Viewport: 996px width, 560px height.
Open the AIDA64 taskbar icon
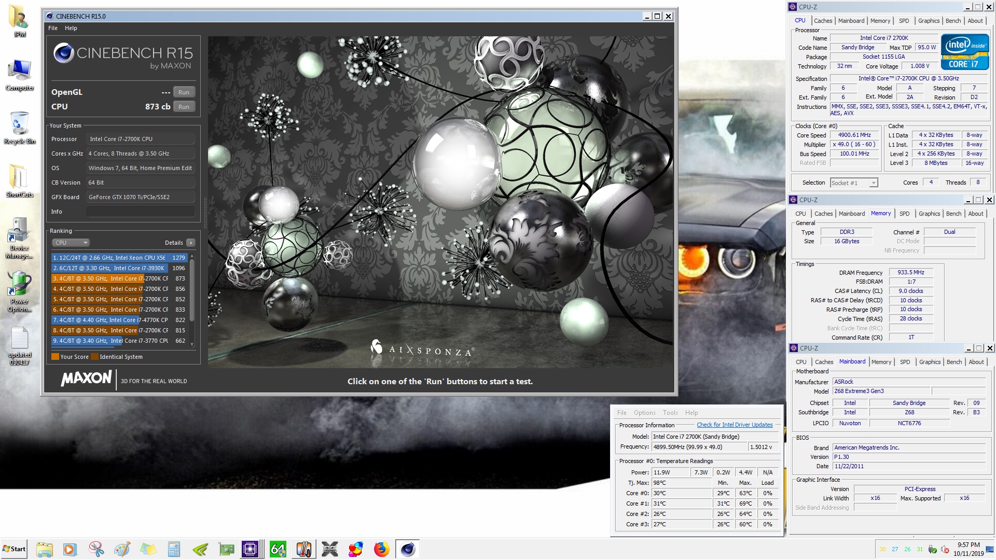[x=278, y=549]
